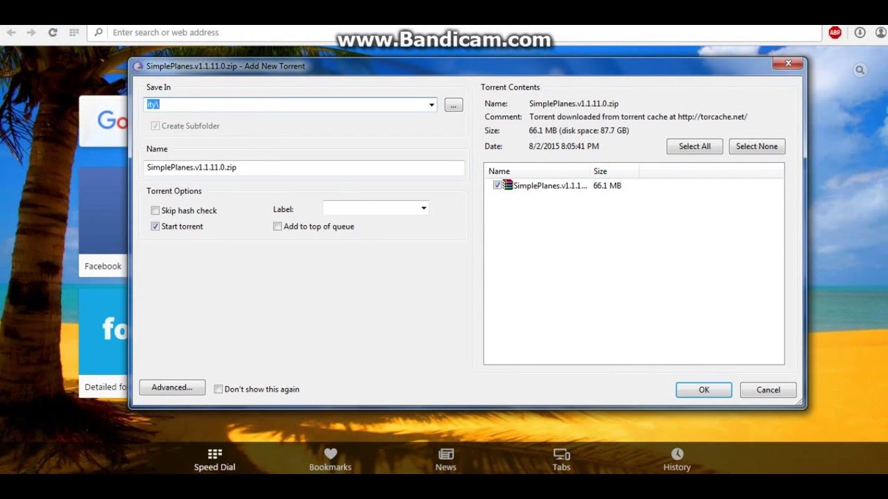
Task: Enable Skip hash check option
Action: coord(155,211)
